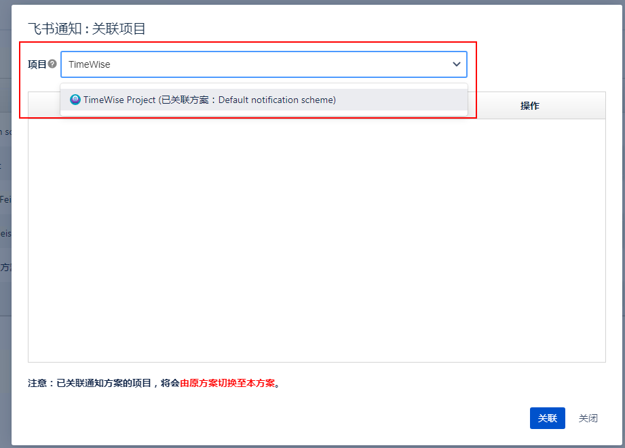This screenshot has width=625, height=448.
Task: Click the partially hidden 方案 background item
Action: point(5,267)
